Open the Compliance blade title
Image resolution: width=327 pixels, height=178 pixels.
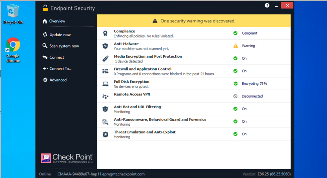coord(124,31)
